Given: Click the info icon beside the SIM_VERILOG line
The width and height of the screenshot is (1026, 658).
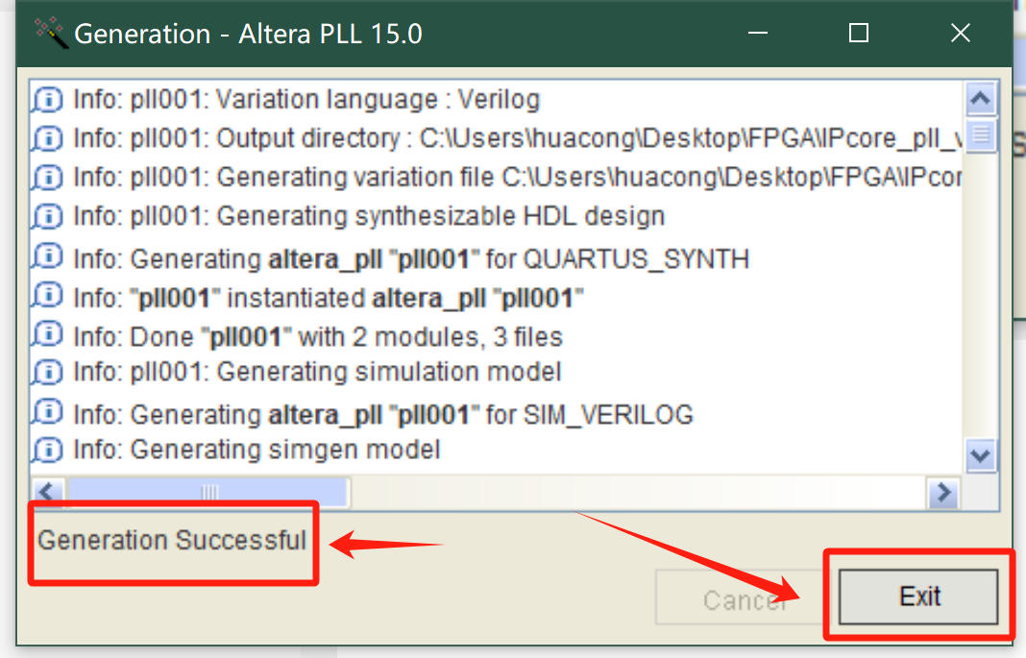Looking at the screenshot, I should [48, 412].
